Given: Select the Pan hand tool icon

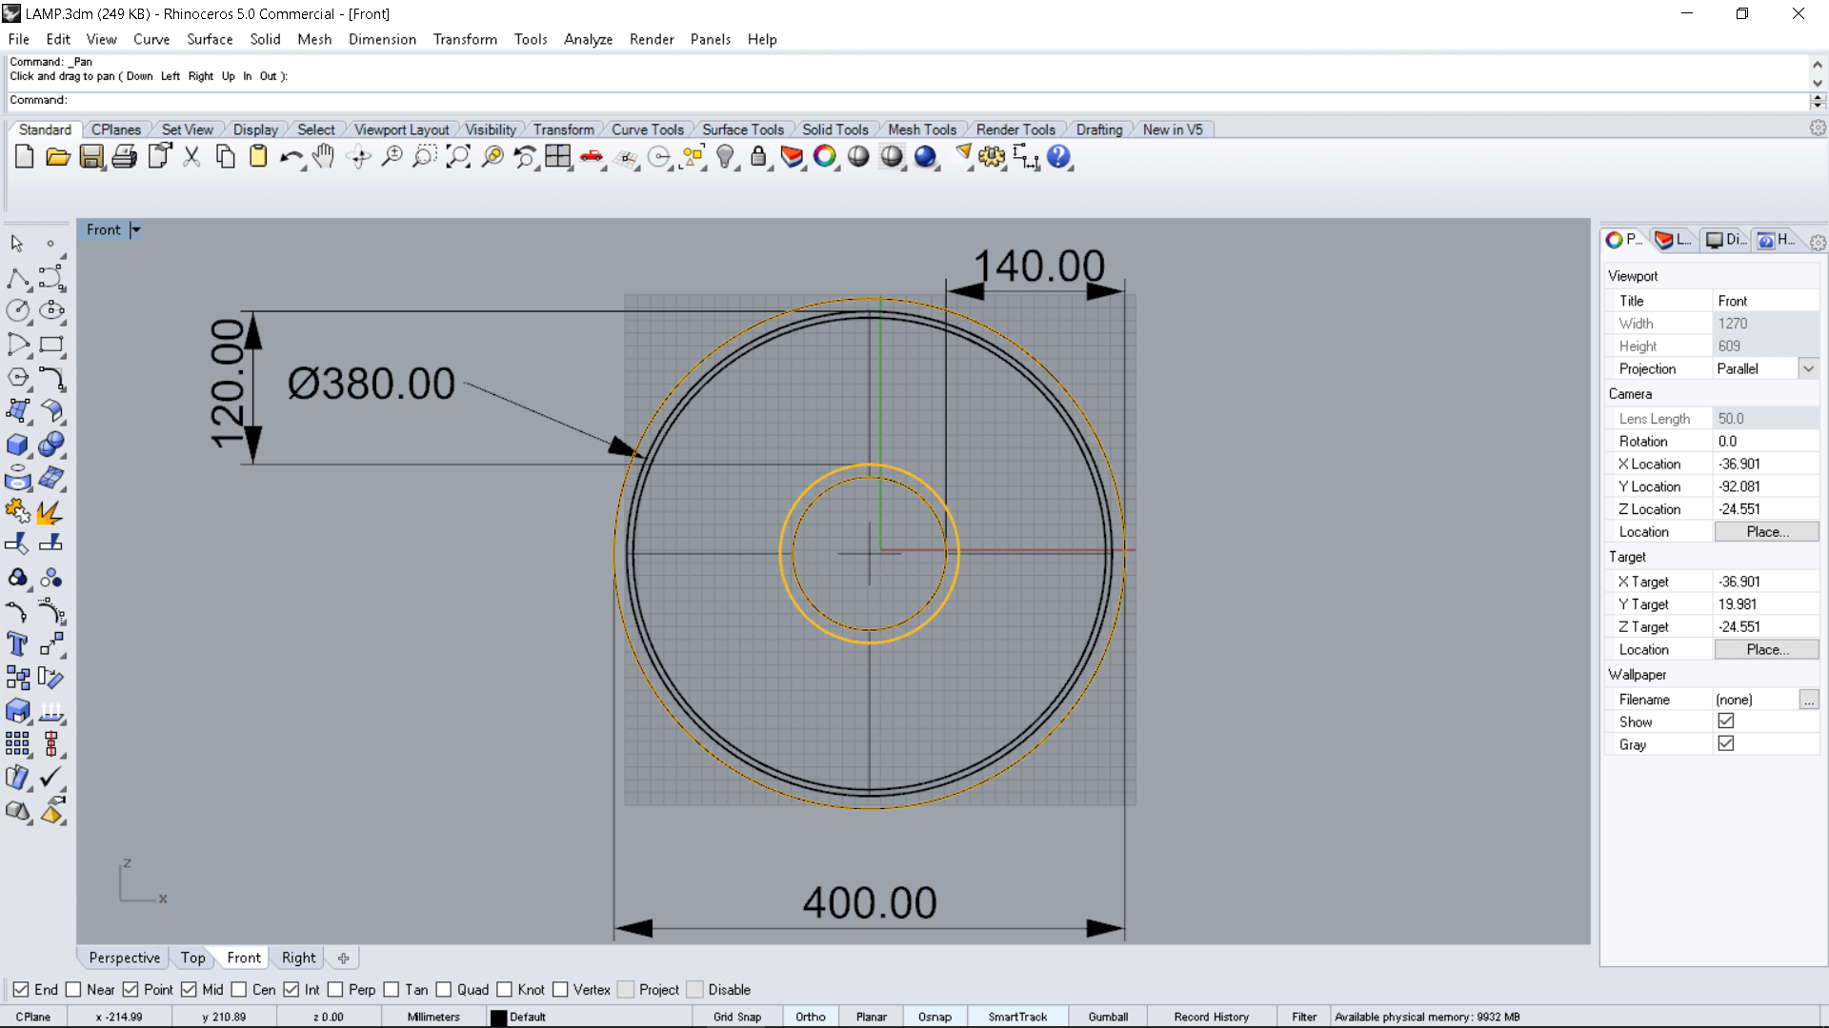Looking at the screenshot, I should tap(324, 157).
